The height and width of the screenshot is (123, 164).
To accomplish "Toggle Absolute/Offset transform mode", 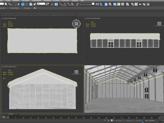I will 112,120.
